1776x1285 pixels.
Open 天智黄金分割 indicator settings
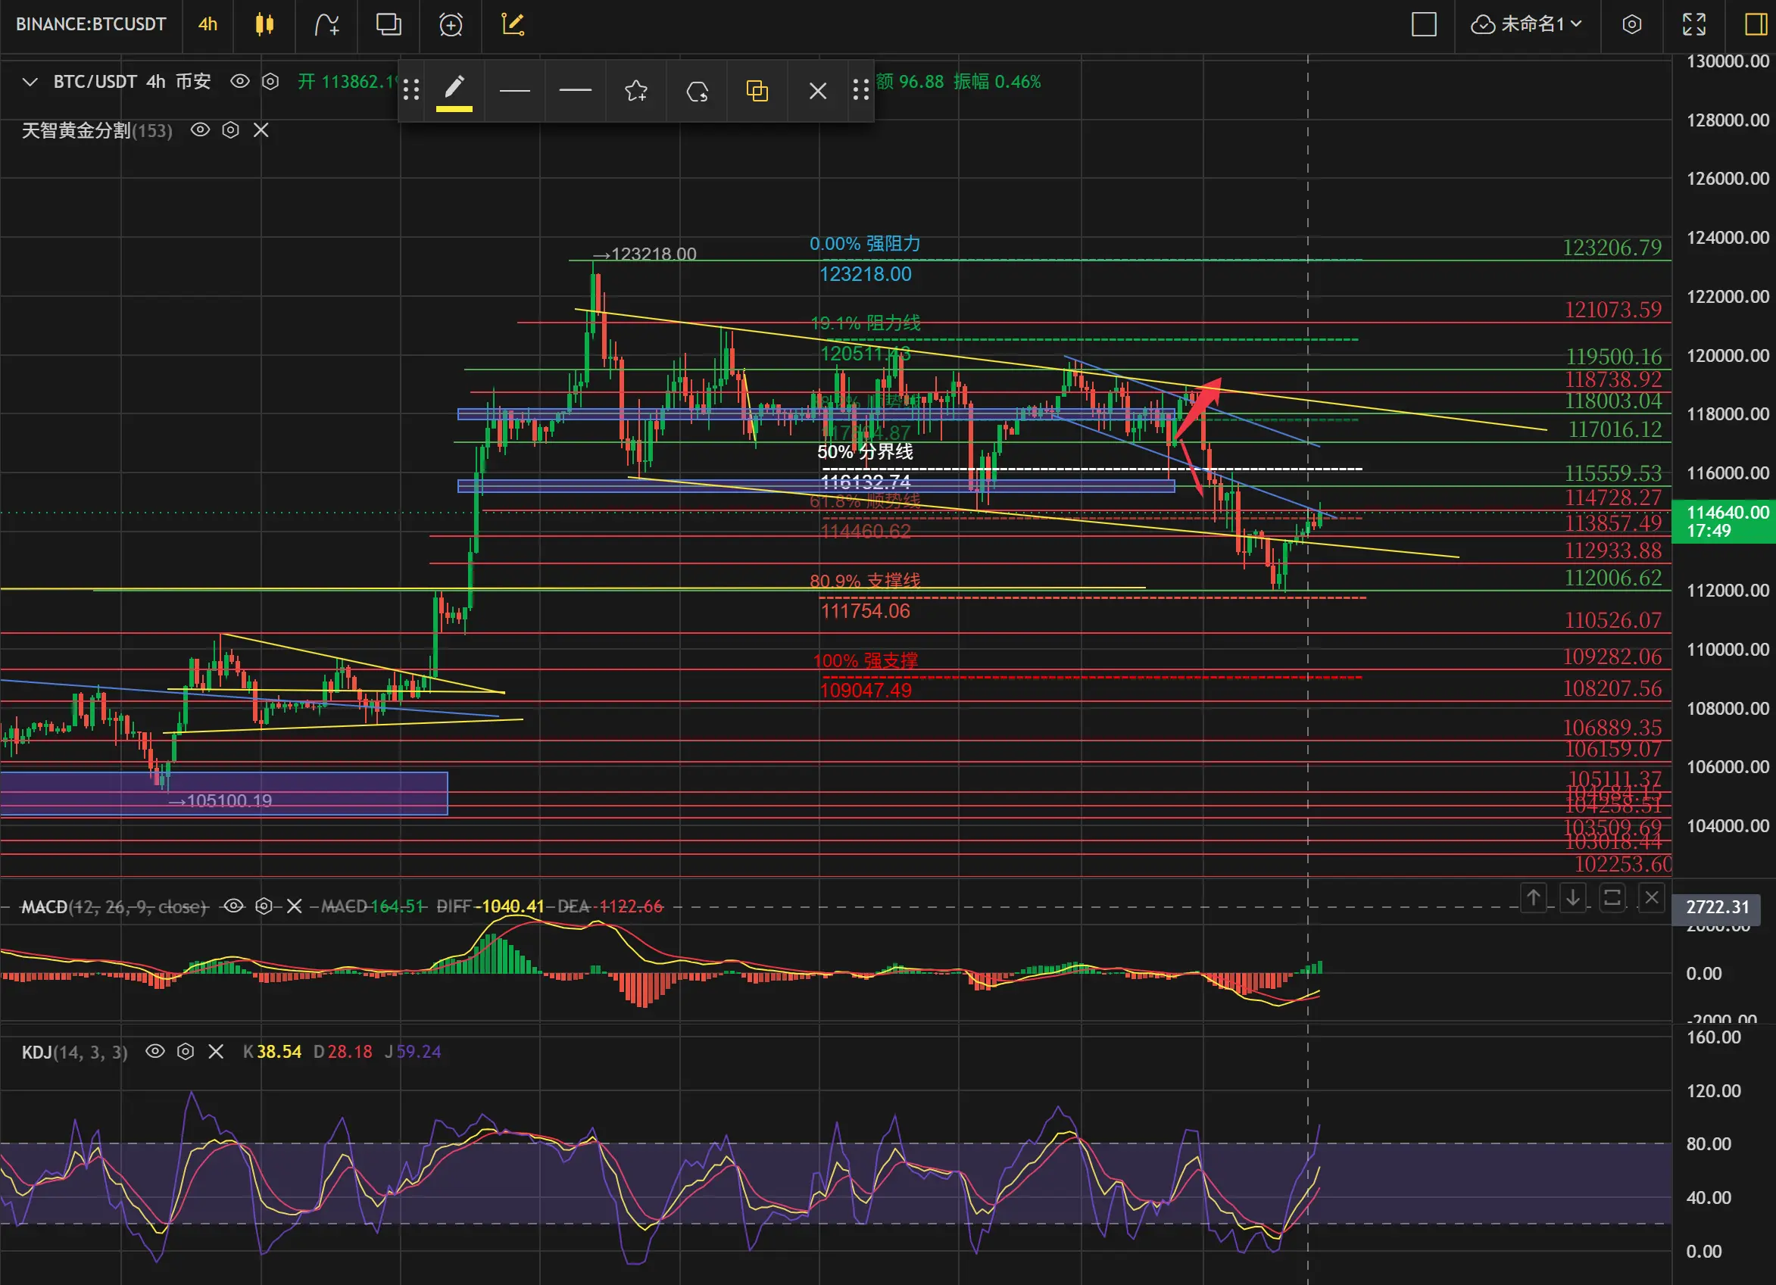pyautogui.click(x=230, y=130)
